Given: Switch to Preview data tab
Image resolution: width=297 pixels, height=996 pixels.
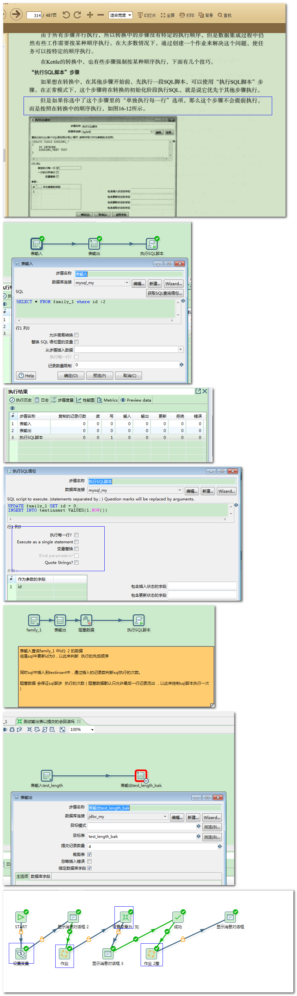Looking at the screenshot, I should (x=135, y=400).
